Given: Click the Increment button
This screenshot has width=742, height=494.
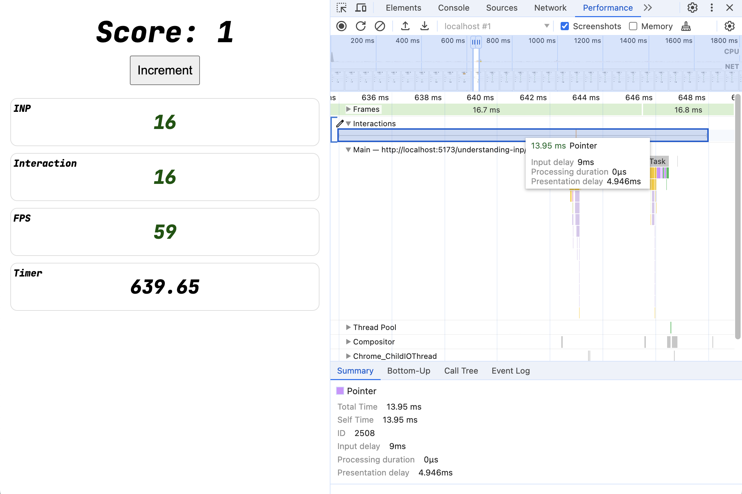Looking at the screenshot, I should (x=165, y=70).
